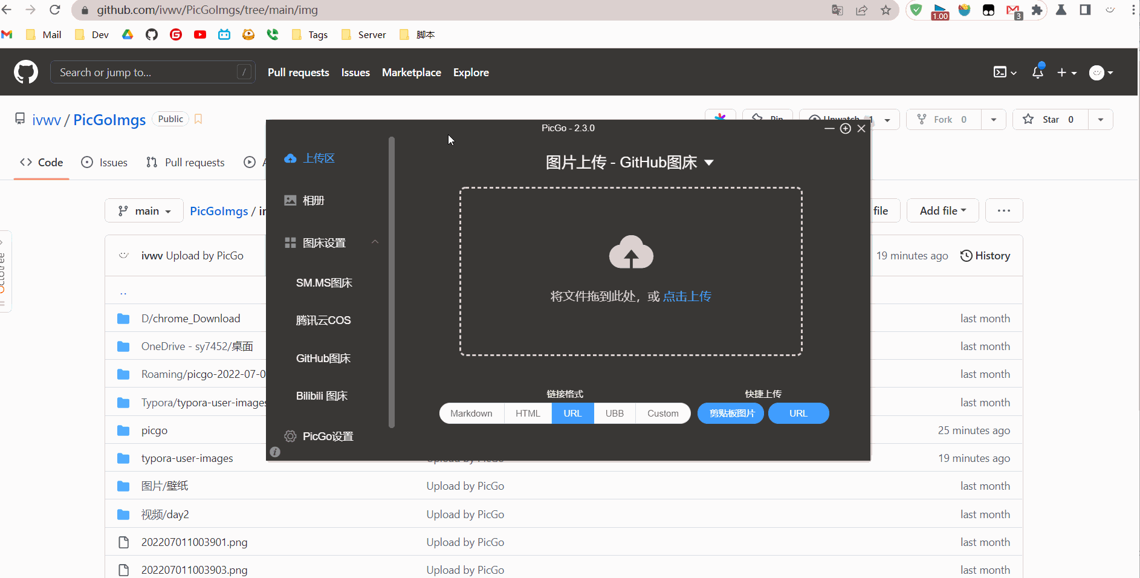Open the Gmail bookmark icon

[7, 34]
